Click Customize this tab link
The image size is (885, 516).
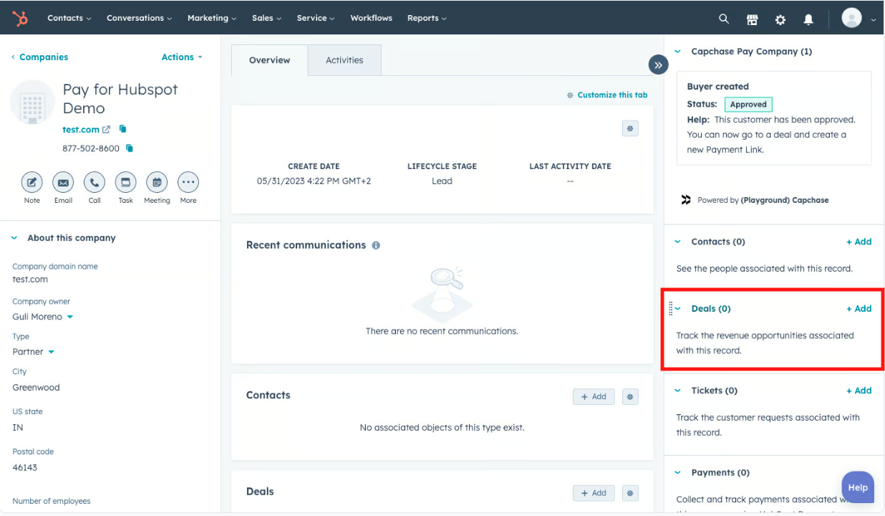tap(607, 95)
